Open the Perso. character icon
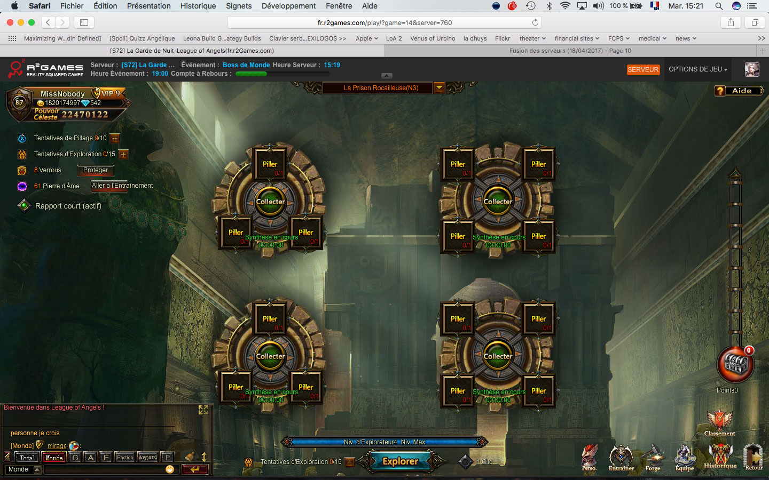This screenshot has height=480, width=769. (589, 457)
